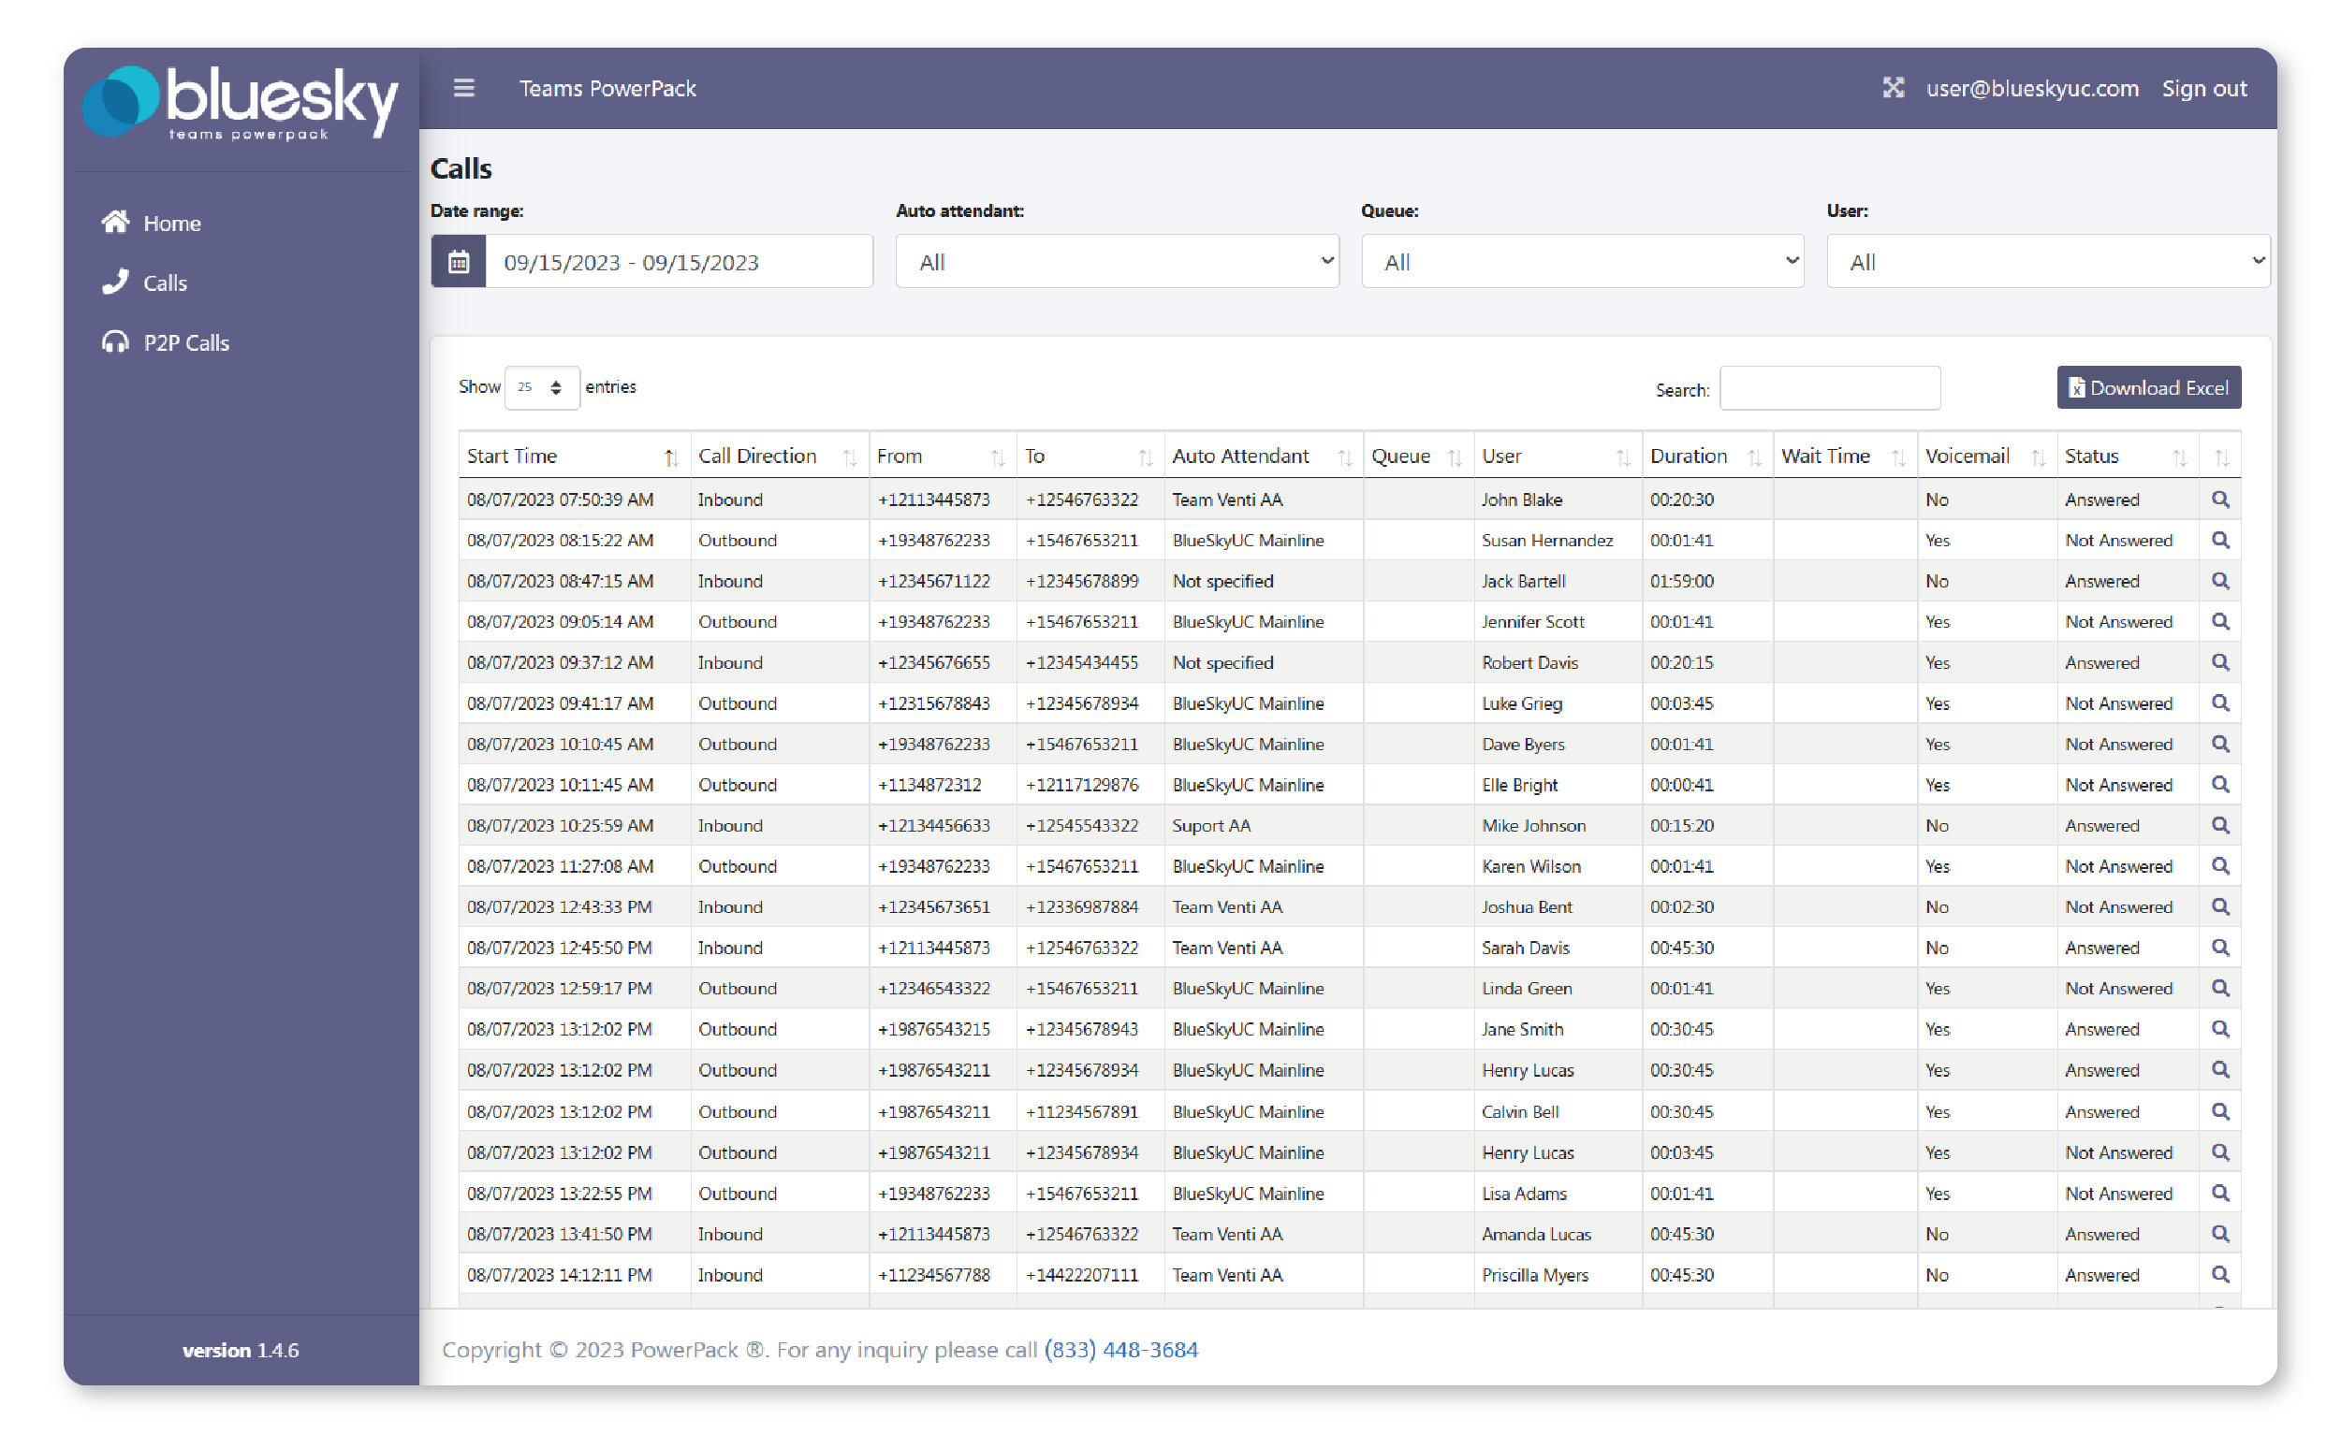Click the Home sidebar icon
This screenshot has height=1434, width=2341.
pyautogui.click(x=116, y=223)
